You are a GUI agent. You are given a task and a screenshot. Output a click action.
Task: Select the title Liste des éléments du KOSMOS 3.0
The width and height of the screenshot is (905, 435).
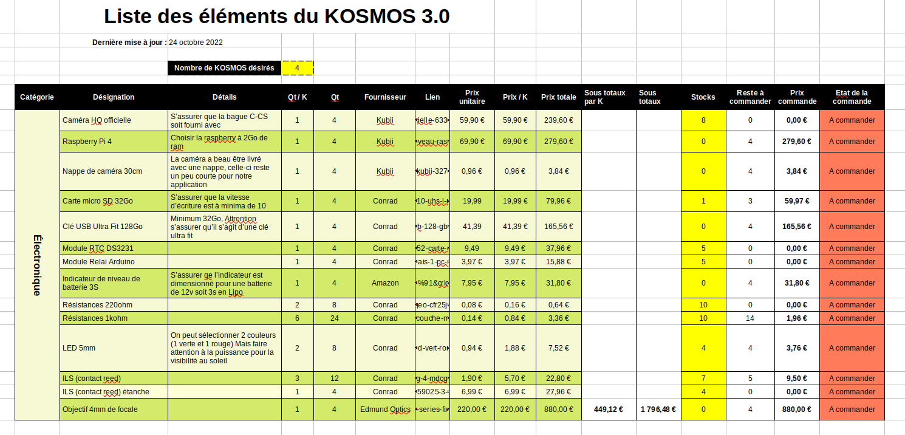277,16
